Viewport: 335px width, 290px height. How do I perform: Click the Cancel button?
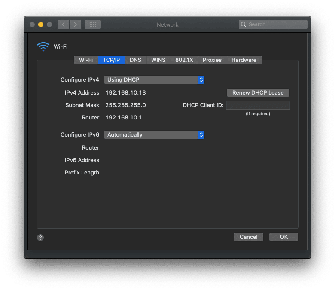tap(249, 237)
